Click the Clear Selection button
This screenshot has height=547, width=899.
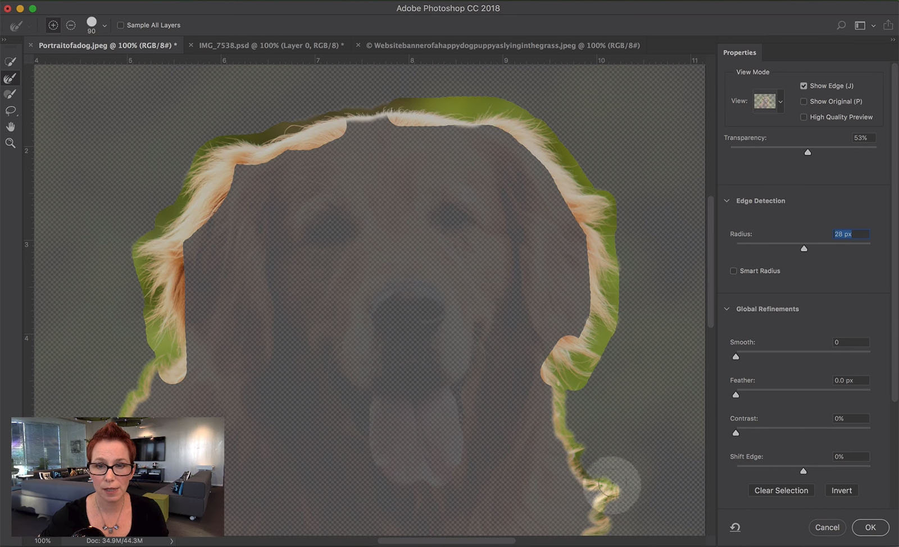click(781, 490)
